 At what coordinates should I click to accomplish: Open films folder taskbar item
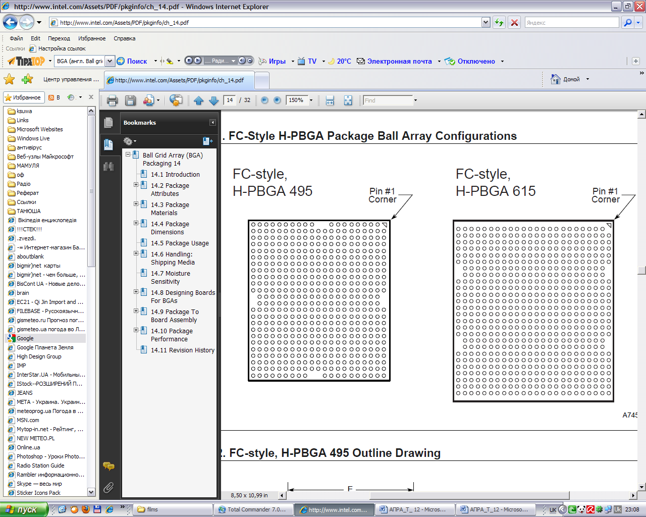tap(173, 509)
